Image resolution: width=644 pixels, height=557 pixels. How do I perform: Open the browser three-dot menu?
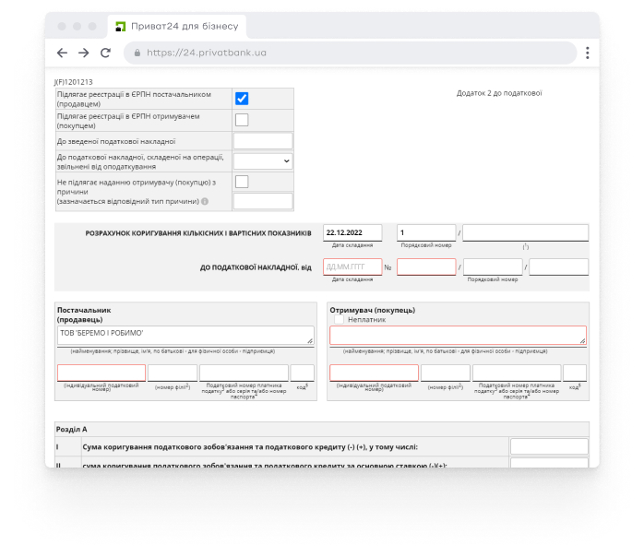(x=587, y=53)
